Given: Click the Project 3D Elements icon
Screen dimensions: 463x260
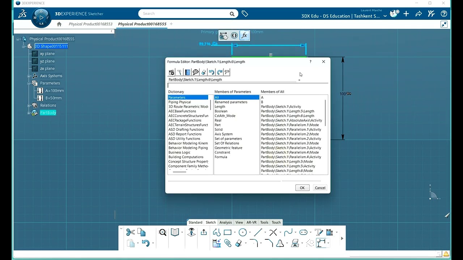Looking at the screenshot, I should (295, 243).
